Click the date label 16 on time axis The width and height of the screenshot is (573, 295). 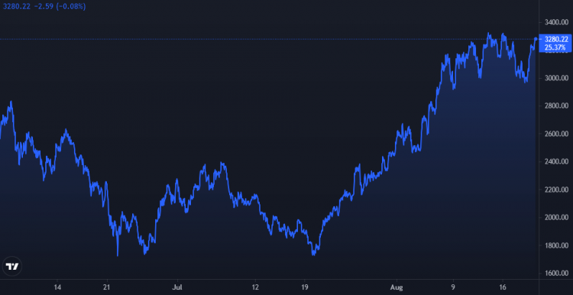tap(503, 287)
